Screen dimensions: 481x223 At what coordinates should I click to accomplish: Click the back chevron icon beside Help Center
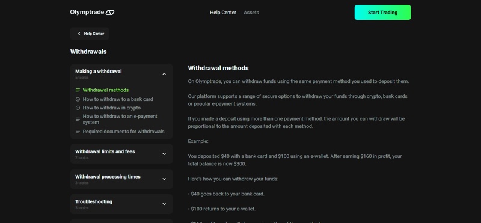pyautogui.click(x=79, y=34)
